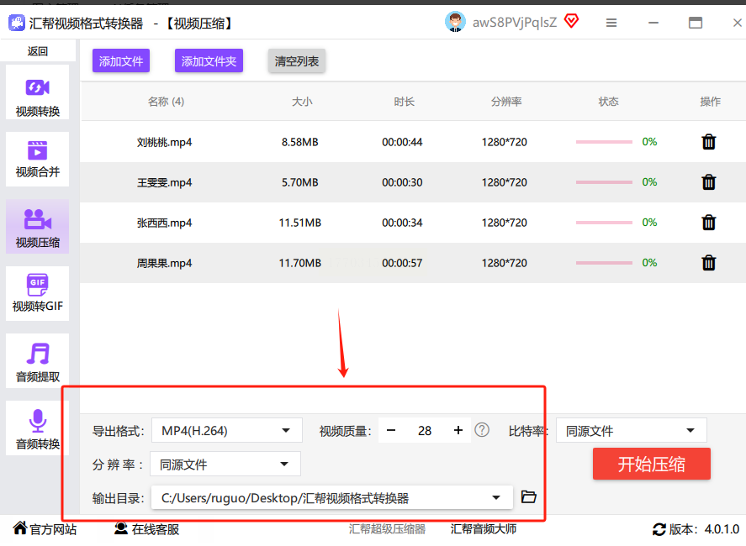Click the user avatar icon
746x546 pixels.
pyautogui.click(x=455, y=23)
